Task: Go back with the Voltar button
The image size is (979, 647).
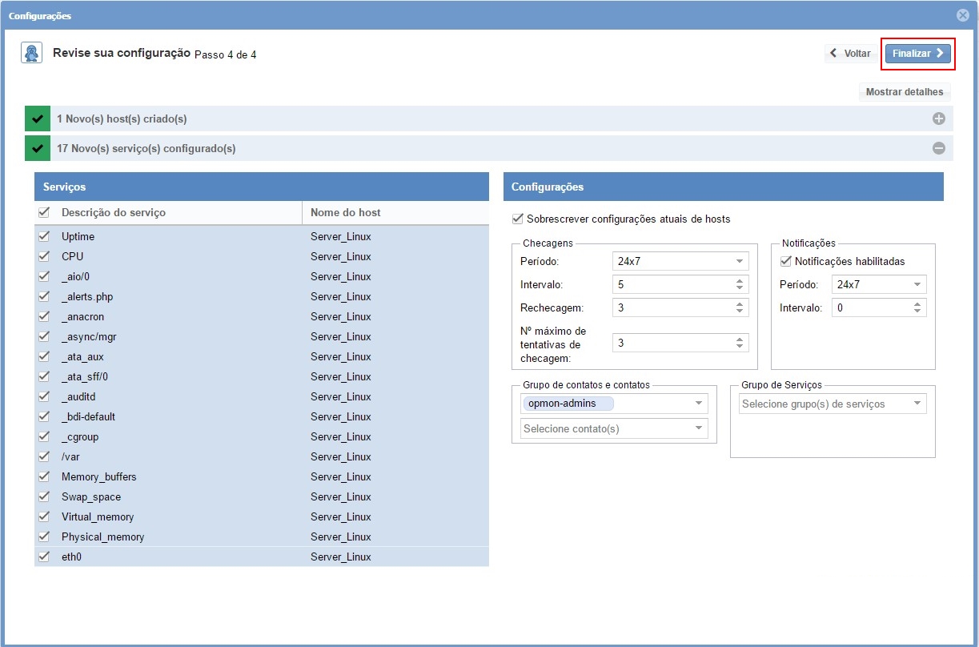Action: 850,54
